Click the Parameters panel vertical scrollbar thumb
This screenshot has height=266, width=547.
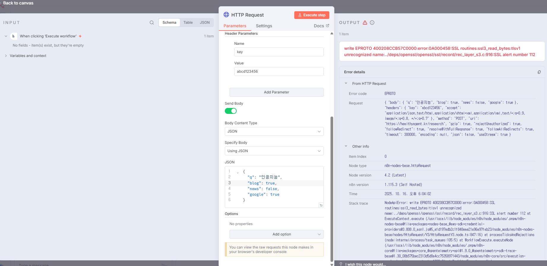[332, 189]
